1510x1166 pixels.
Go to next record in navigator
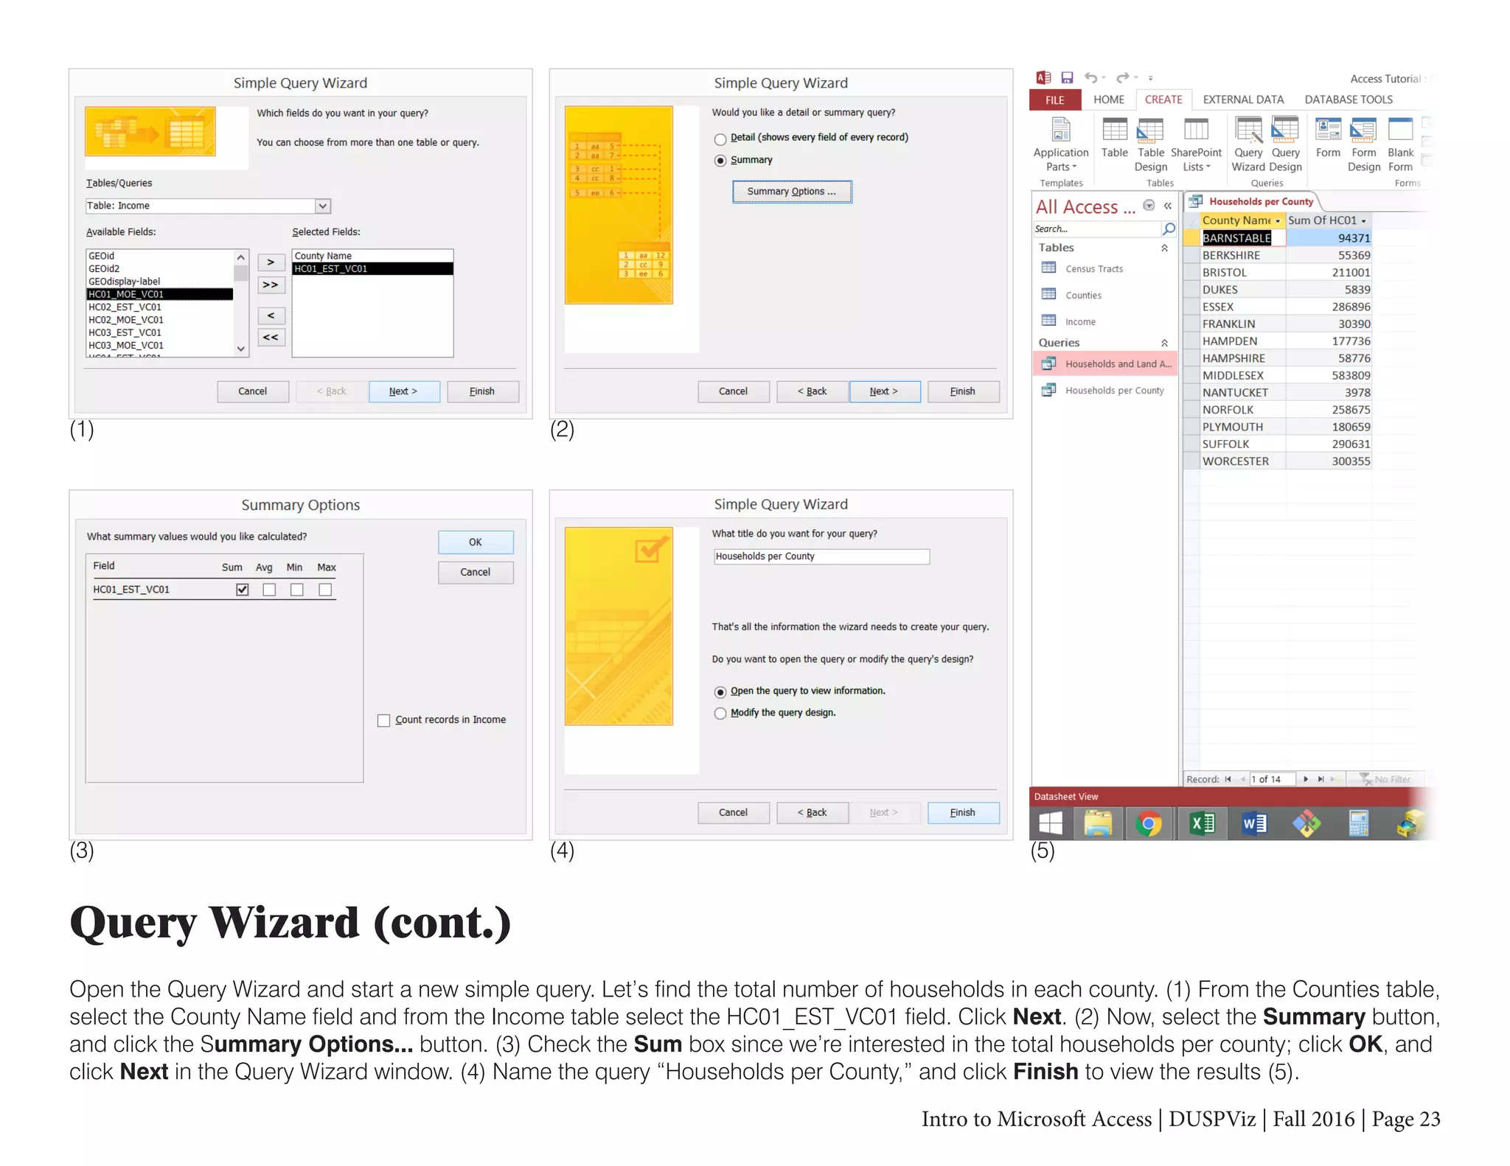pyautogui.click(x=1306, y=779)
